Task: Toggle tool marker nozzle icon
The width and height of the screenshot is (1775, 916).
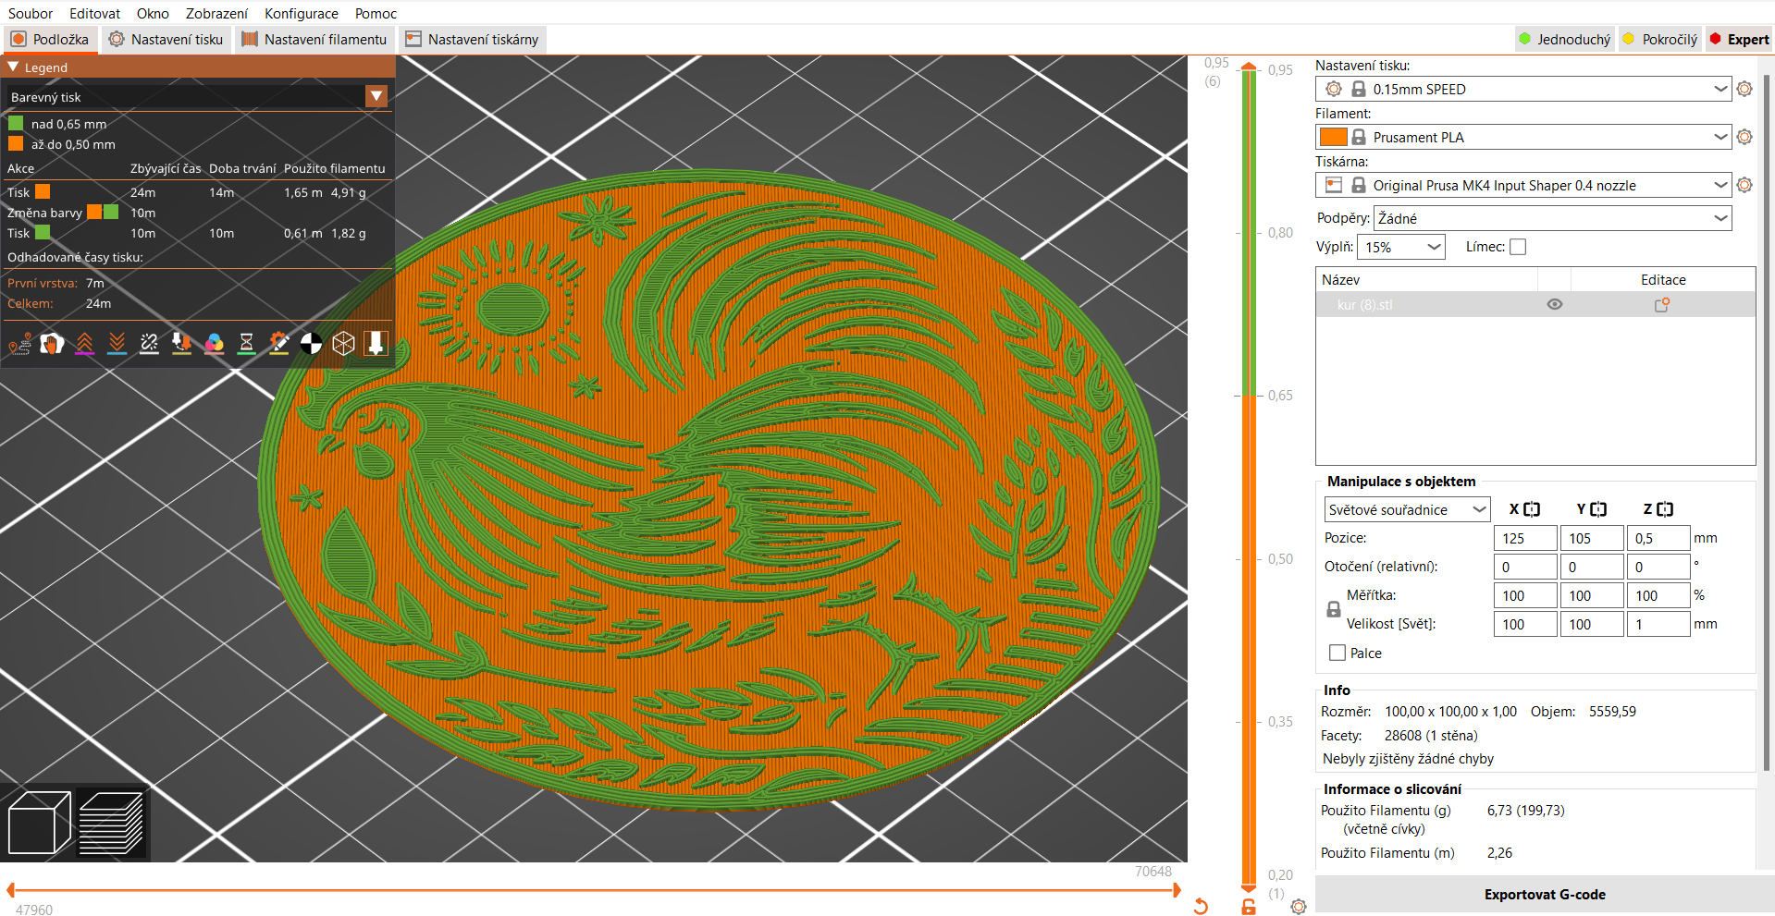Action: 376,344
